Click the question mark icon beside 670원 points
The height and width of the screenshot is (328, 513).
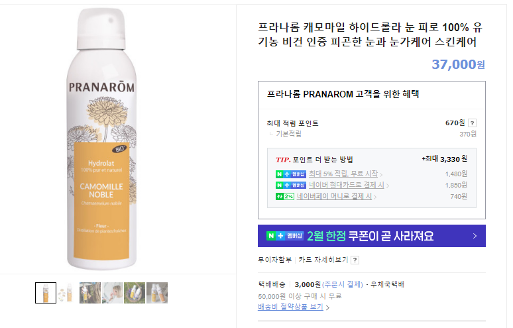[472, 123]
